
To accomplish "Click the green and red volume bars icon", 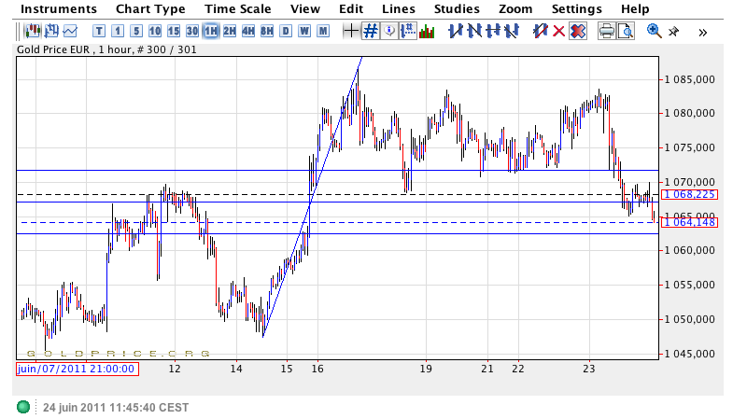I will coord(427,31).
